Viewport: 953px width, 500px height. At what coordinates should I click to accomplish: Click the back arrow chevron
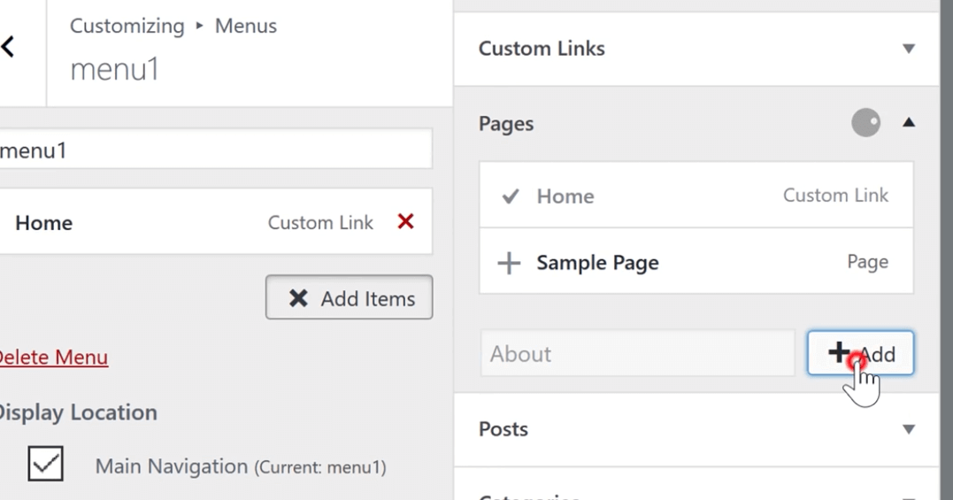8,47
